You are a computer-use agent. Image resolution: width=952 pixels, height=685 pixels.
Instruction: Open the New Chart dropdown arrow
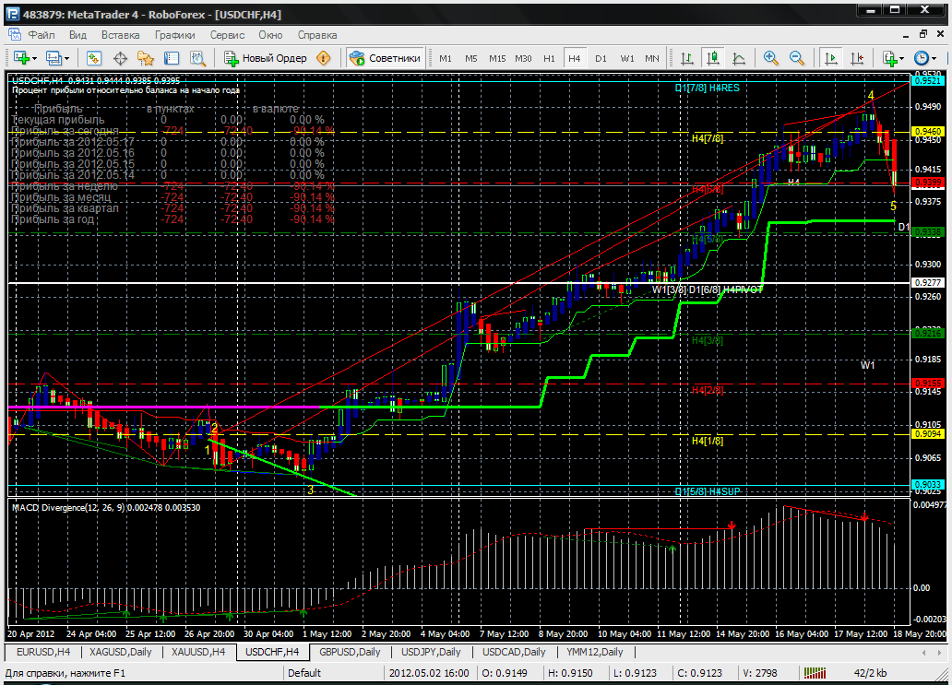click(35, 59)
